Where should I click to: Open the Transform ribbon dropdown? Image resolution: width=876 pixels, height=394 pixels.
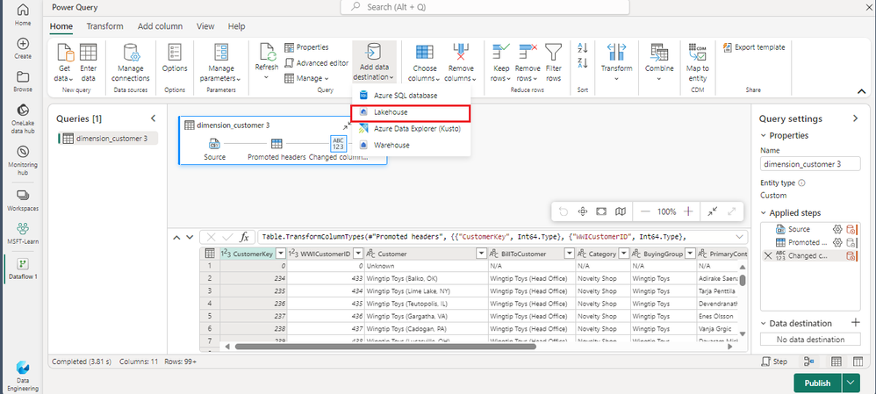[x=617, y=61]
